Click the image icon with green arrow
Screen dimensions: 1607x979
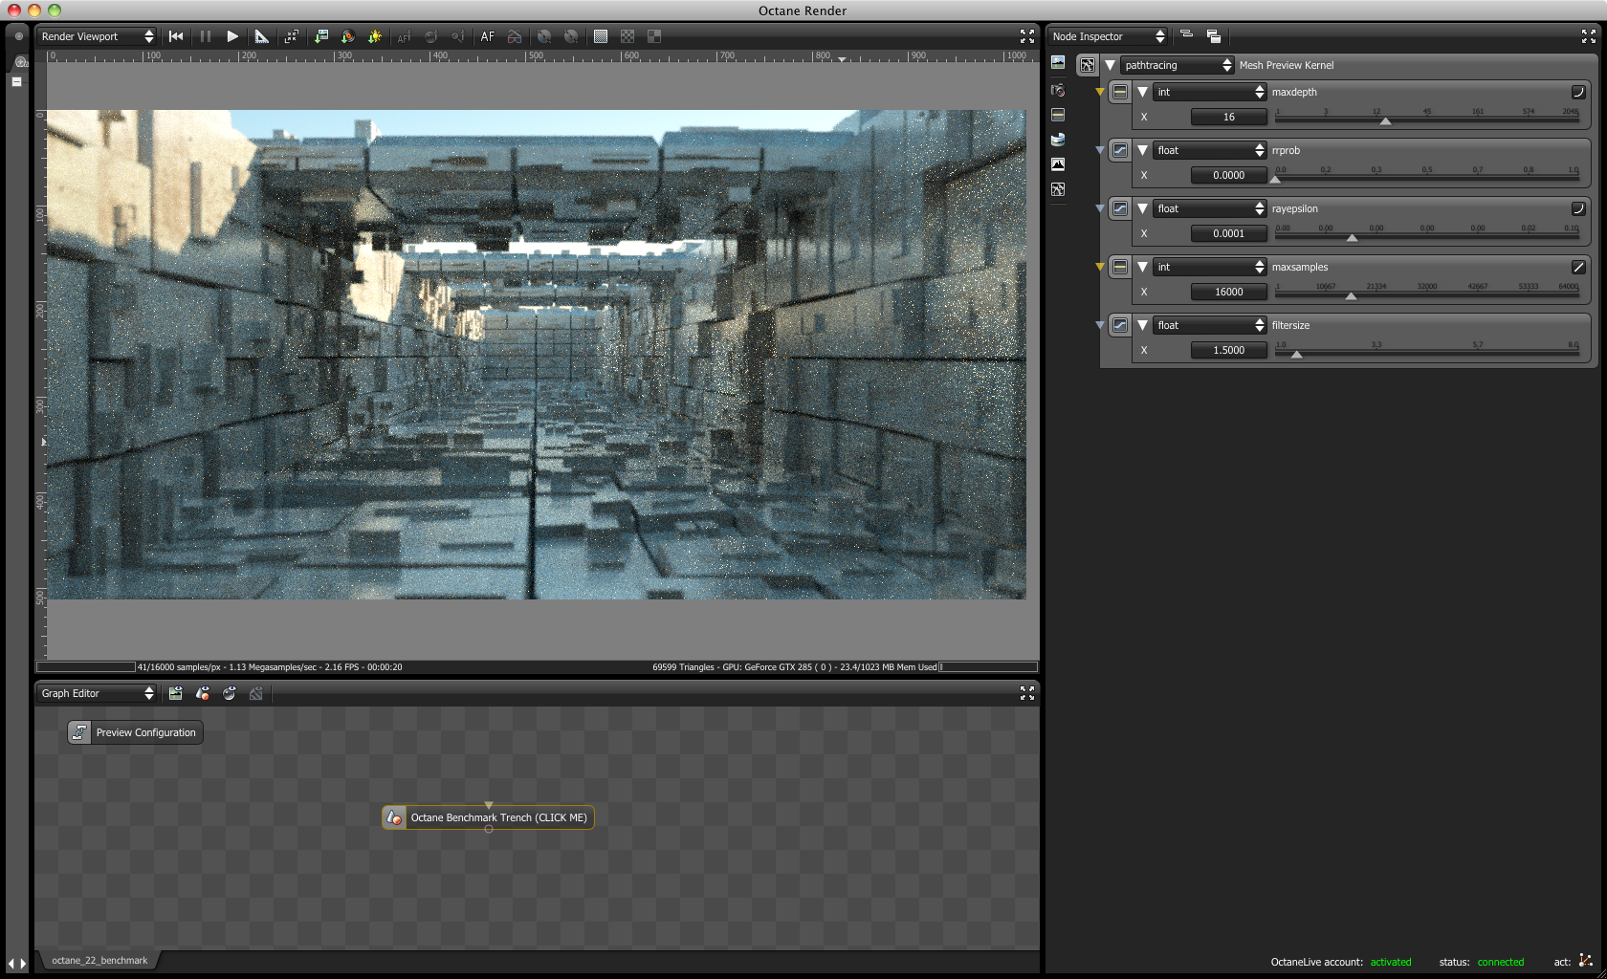click(x=321, y=36)
